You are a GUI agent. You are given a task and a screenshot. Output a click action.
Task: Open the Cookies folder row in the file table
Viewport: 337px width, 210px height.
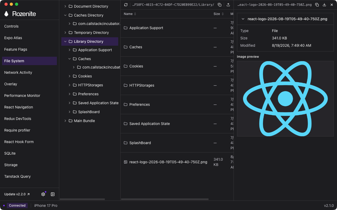point(177,66)
